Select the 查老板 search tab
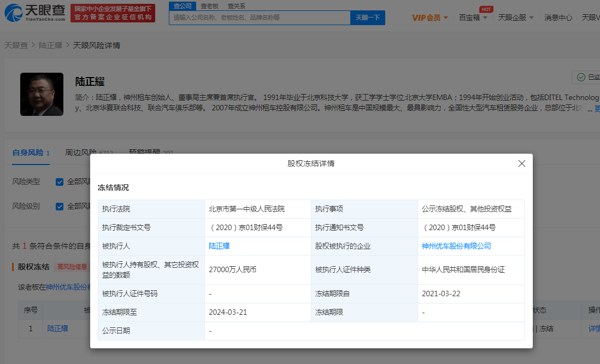 tap(210, 6)
